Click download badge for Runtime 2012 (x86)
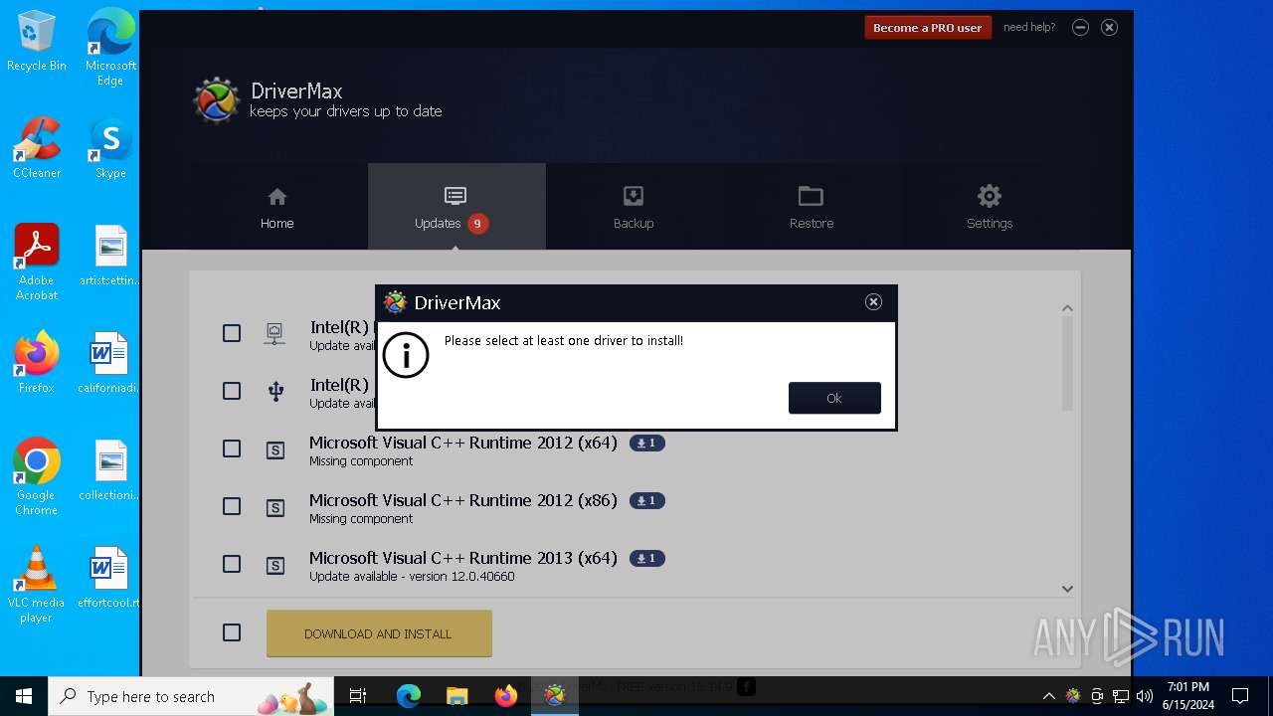This screenshot has height=716, width=1273. (647, 501)
